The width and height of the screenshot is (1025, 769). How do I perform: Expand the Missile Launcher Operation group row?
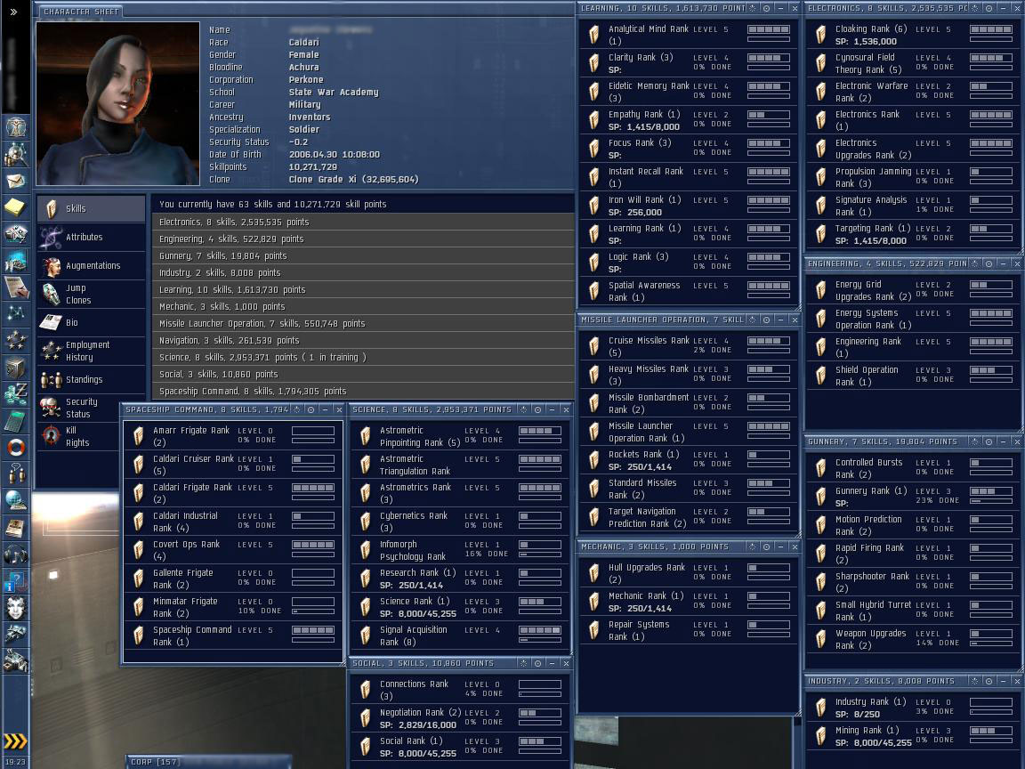tap(363, 324)
